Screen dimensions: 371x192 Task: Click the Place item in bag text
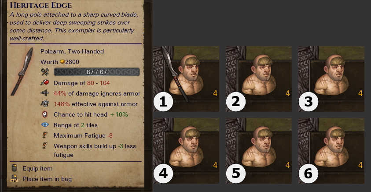47,179
